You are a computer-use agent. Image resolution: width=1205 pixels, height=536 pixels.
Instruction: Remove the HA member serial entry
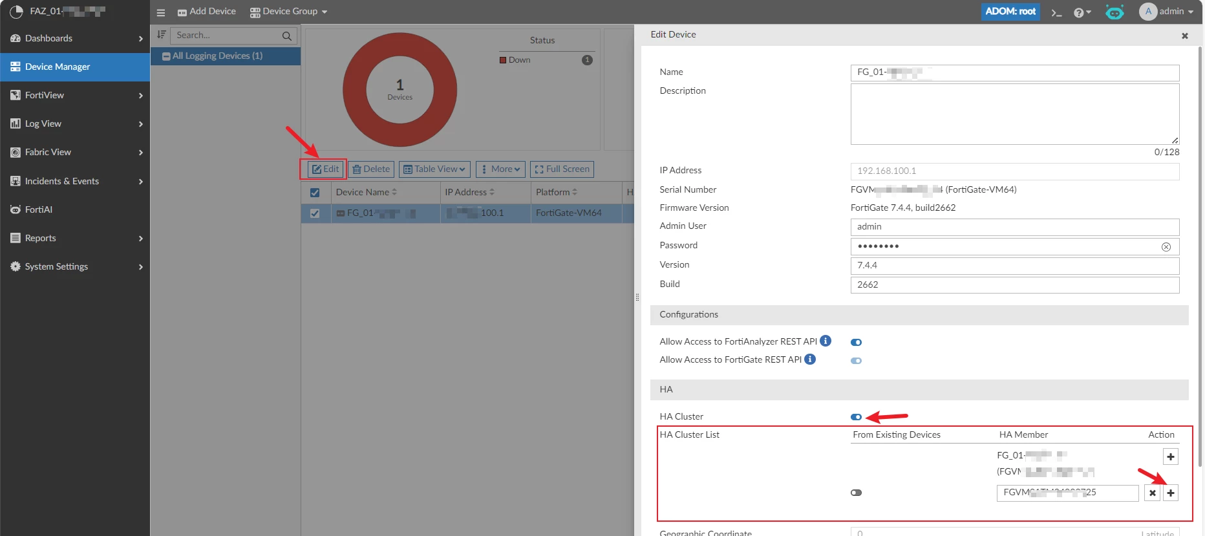(1152, 493)
